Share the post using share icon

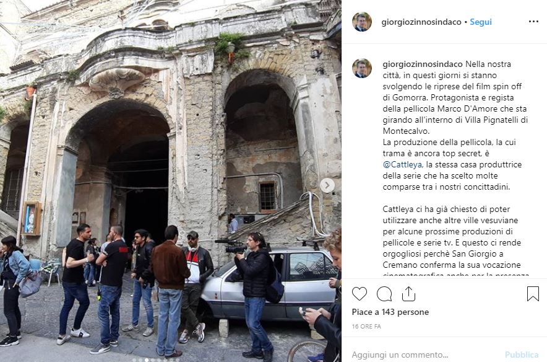point(408,294)
